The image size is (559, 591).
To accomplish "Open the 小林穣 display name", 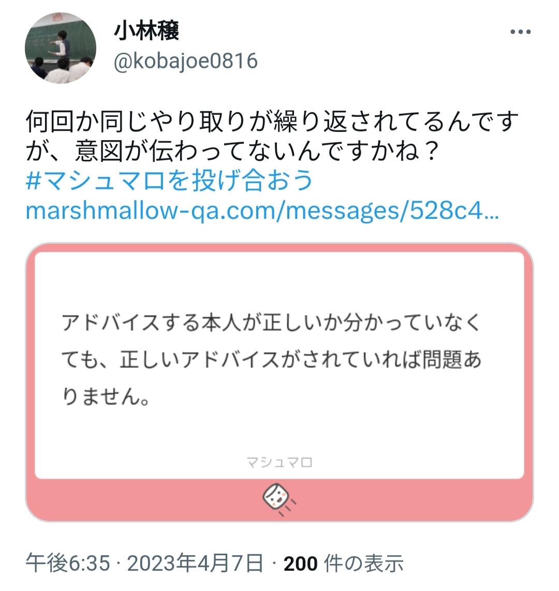I will coord(146,31).
